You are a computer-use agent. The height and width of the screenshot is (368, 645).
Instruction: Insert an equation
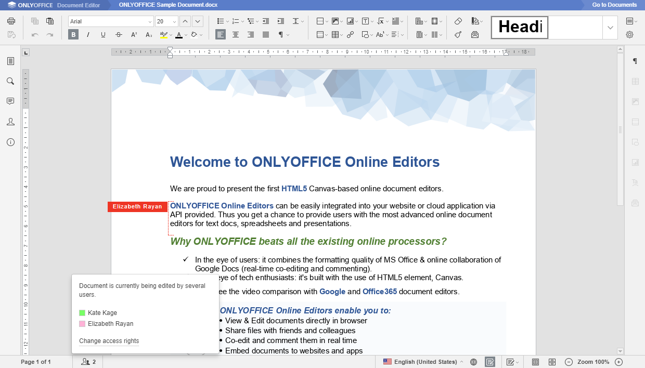pos(380,21)
